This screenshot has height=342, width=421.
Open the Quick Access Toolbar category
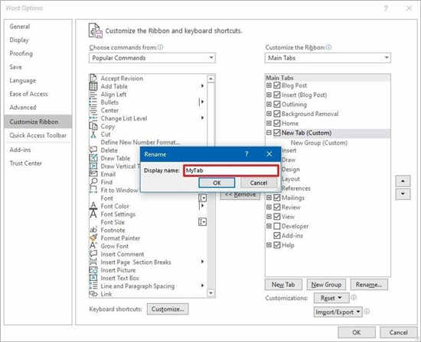(38, 135)
